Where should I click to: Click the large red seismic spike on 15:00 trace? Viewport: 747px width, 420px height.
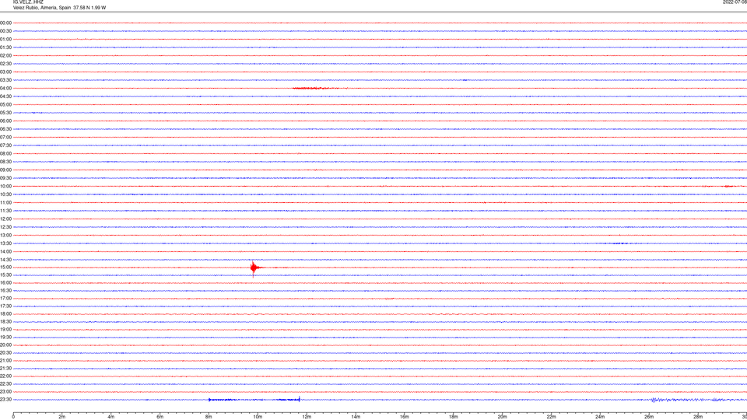coord(254,268)
